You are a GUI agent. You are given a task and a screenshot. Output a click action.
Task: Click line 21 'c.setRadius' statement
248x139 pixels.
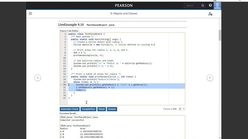point(95,87)
